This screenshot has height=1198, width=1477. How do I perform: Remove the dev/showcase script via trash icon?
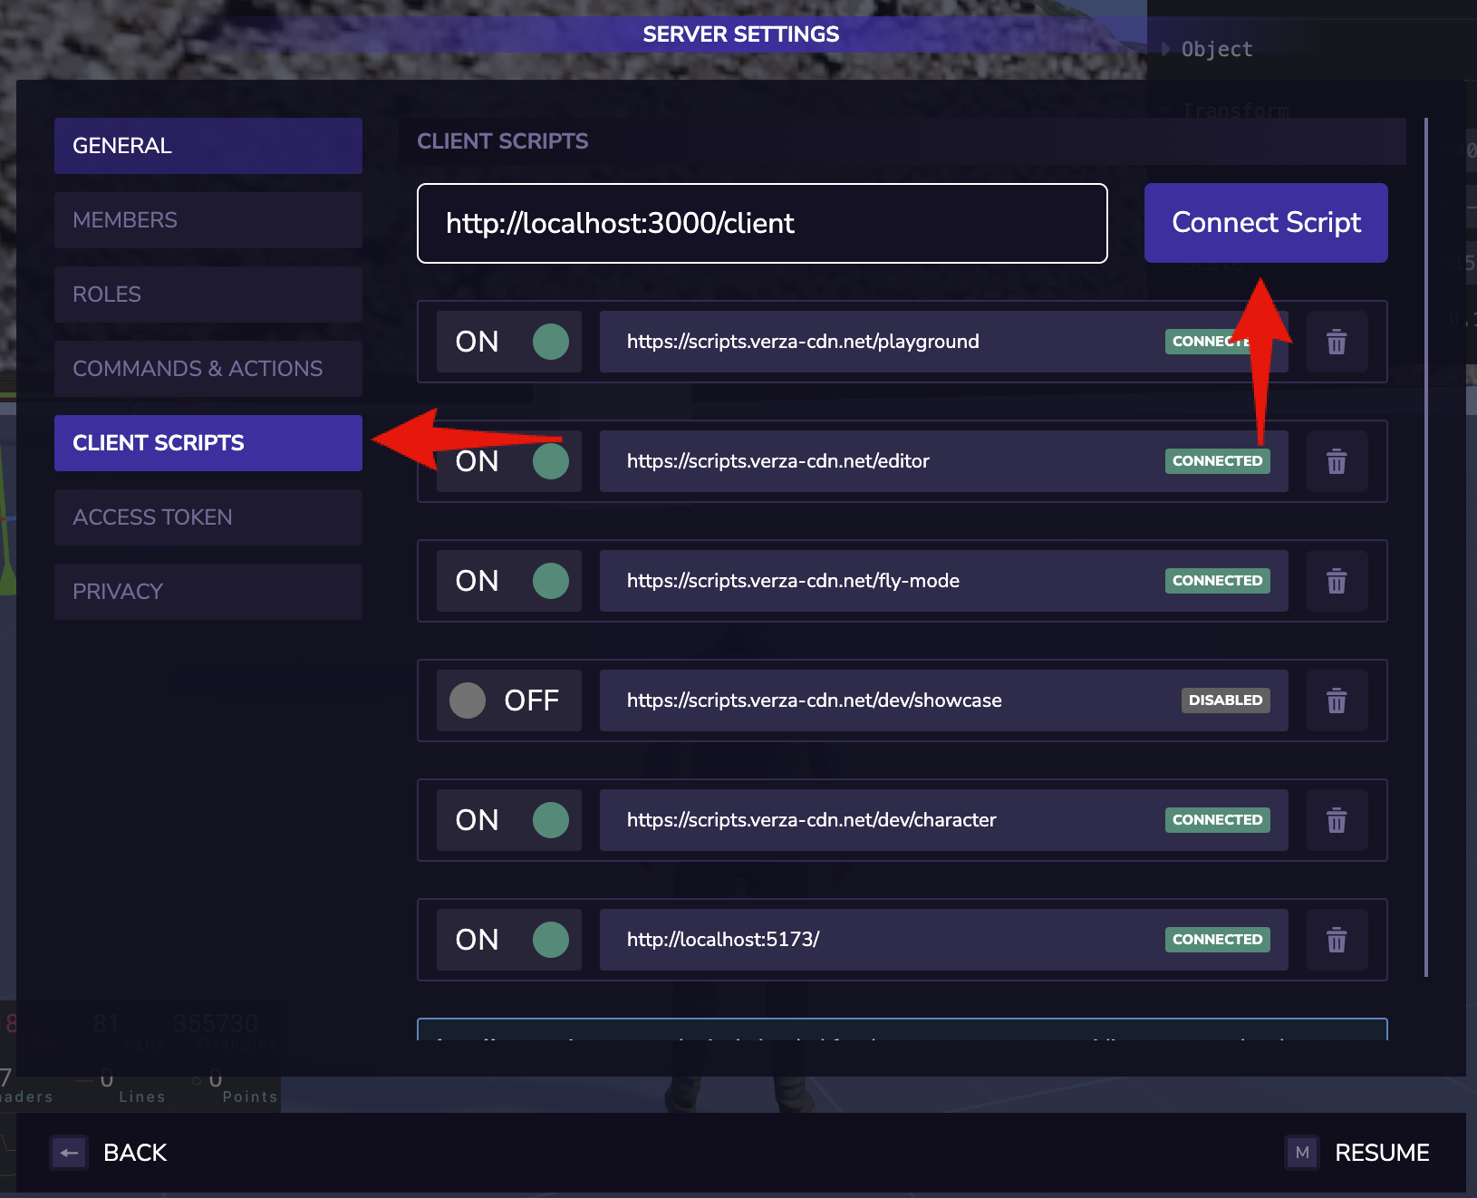click(1337, 700)
